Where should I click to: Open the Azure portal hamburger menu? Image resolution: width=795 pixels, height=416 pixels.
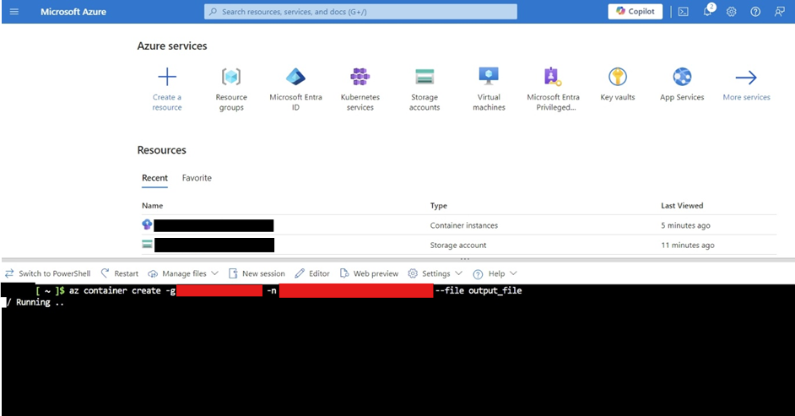pyautogui.click(x=14, y=12)
